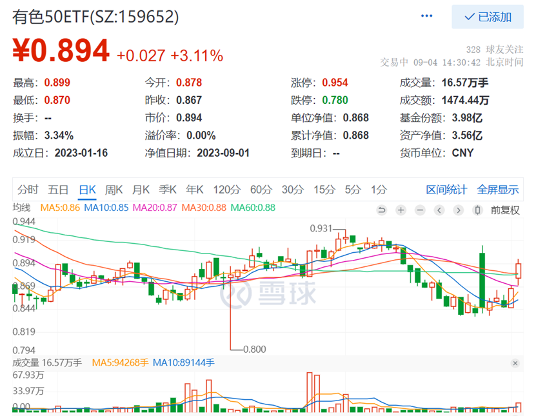Click the 跌停 value 0.780
This screenshot has width=536, height=416.
click(335, 100)
